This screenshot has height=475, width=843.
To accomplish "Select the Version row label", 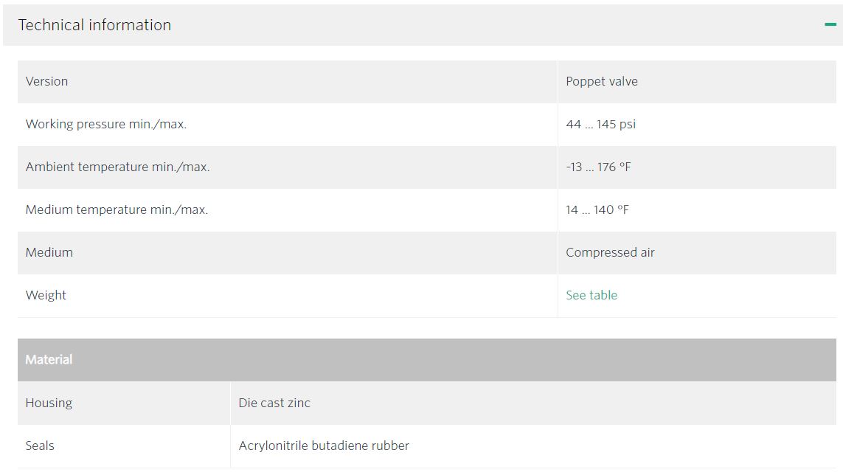I will (46, 81).
